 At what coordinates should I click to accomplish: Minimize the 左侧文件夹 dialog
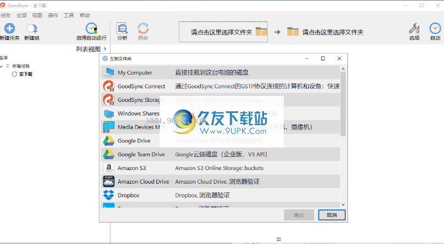(306, 59)
